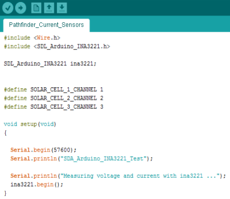Click the SOLAR_CELL_1_CHANNEL define line
This screenshot has width=230, height=199.
pos(53,90)
